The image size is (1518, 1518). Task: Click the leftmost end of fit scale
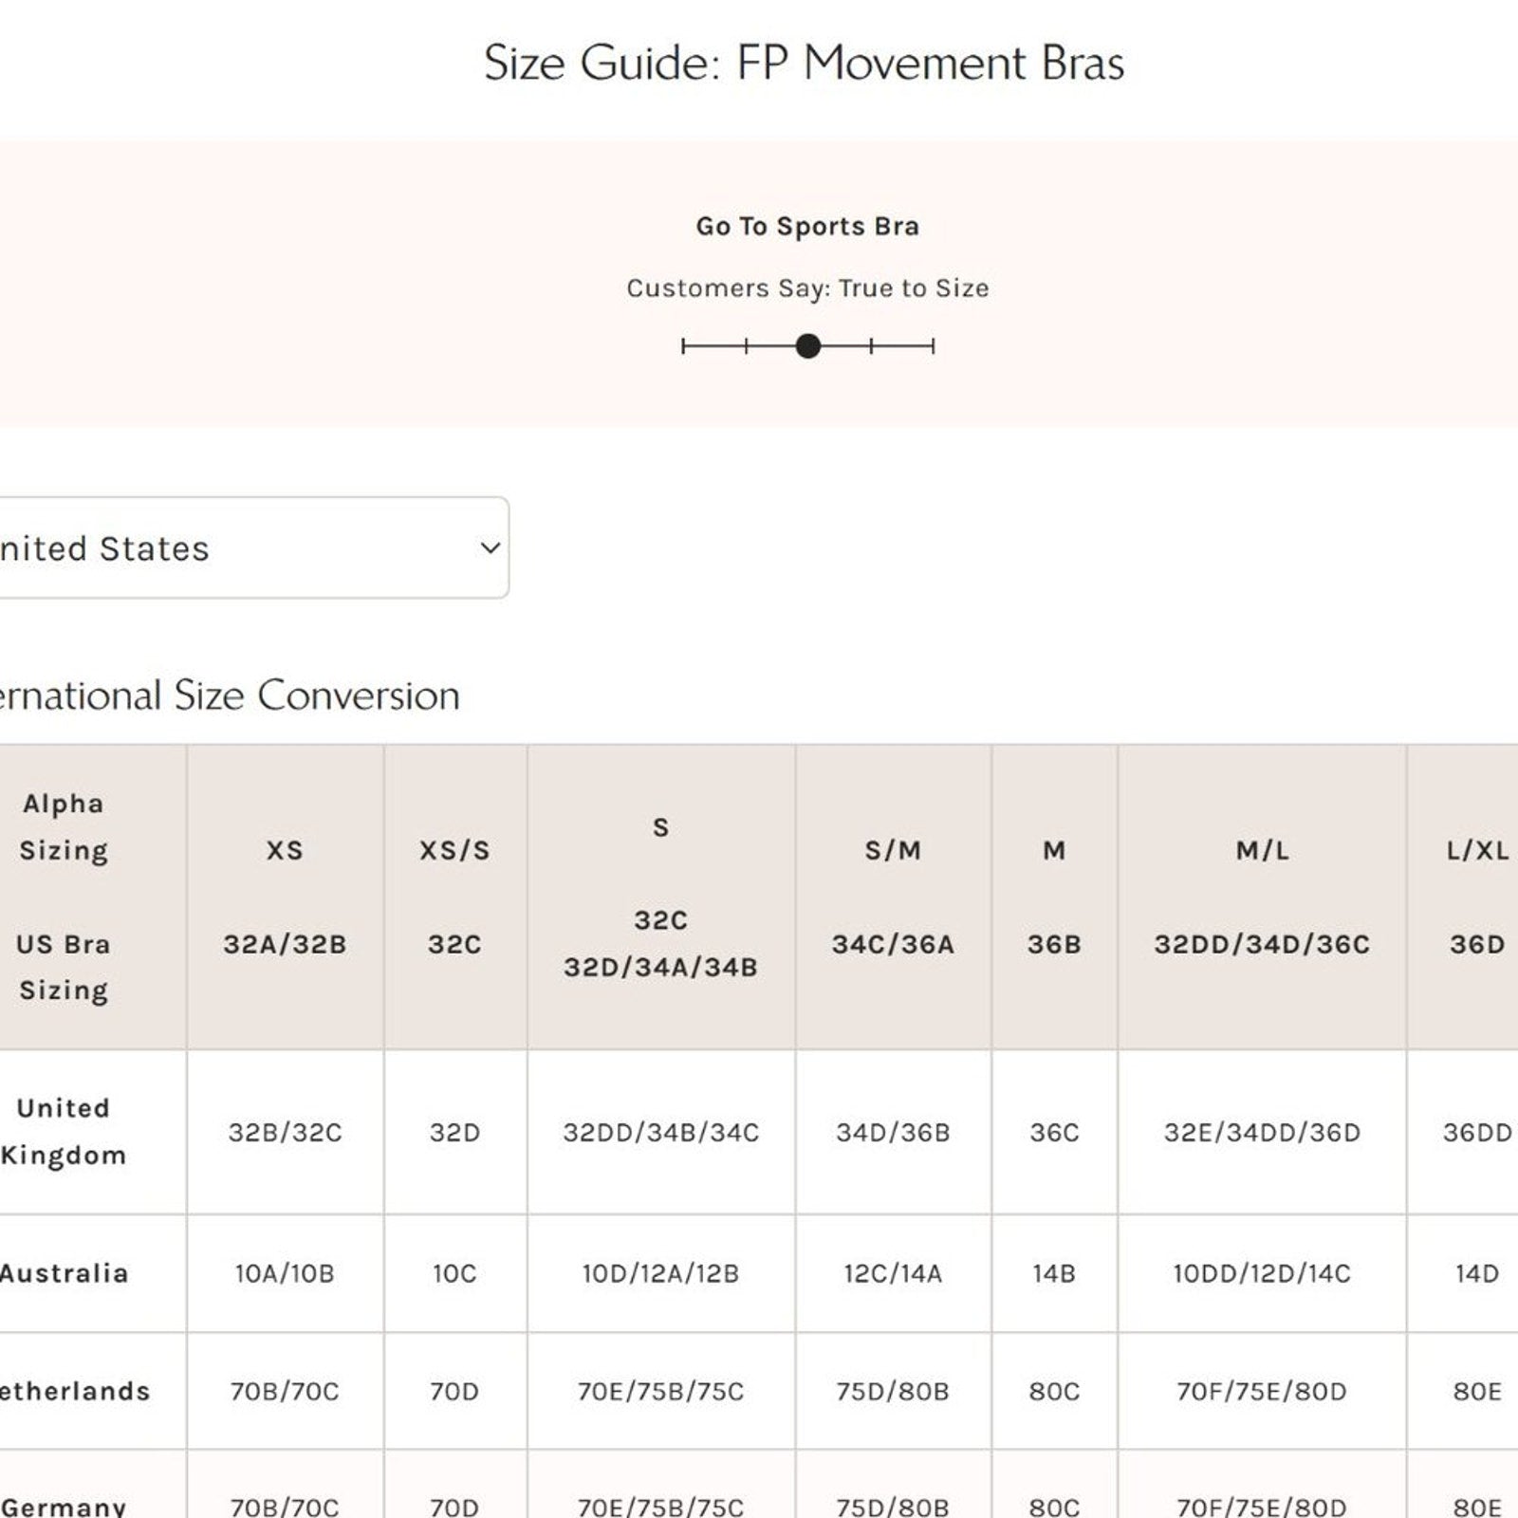[x=683, y=346]
